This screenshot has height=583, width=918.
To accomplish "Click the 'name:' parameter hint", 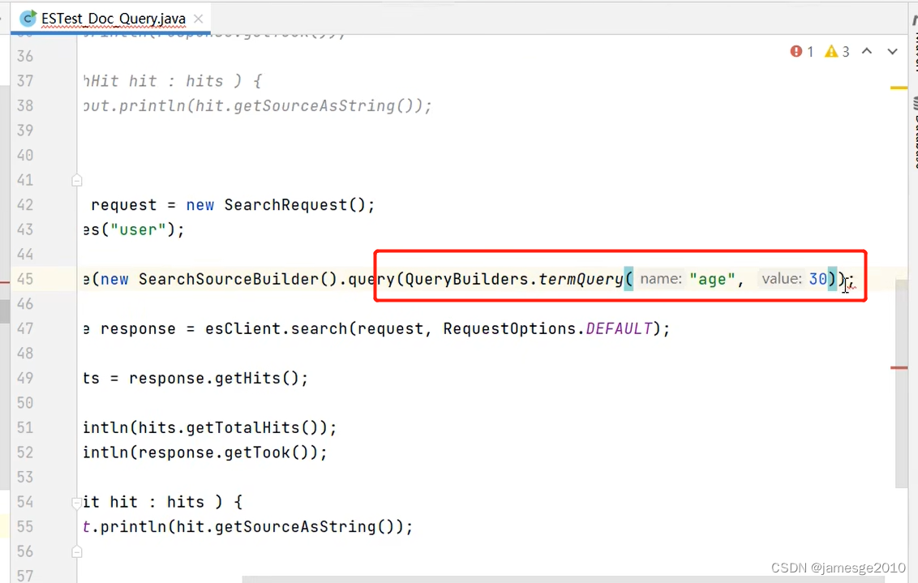I will [x=661, y=279].
